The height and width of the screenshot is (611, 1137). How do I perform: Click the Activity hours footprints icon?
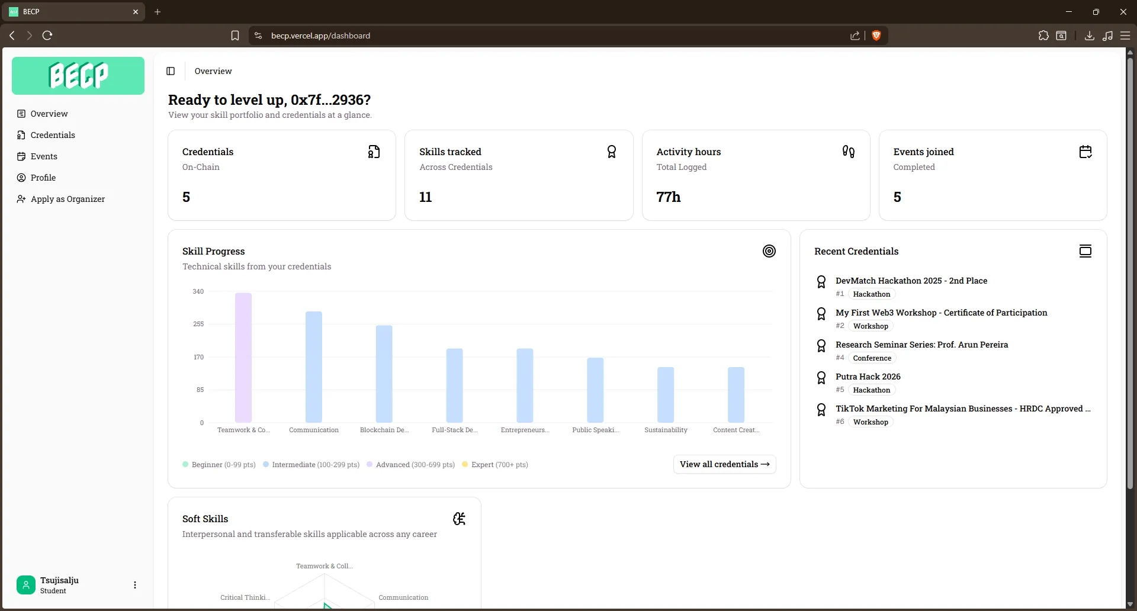tap(848, 152)
